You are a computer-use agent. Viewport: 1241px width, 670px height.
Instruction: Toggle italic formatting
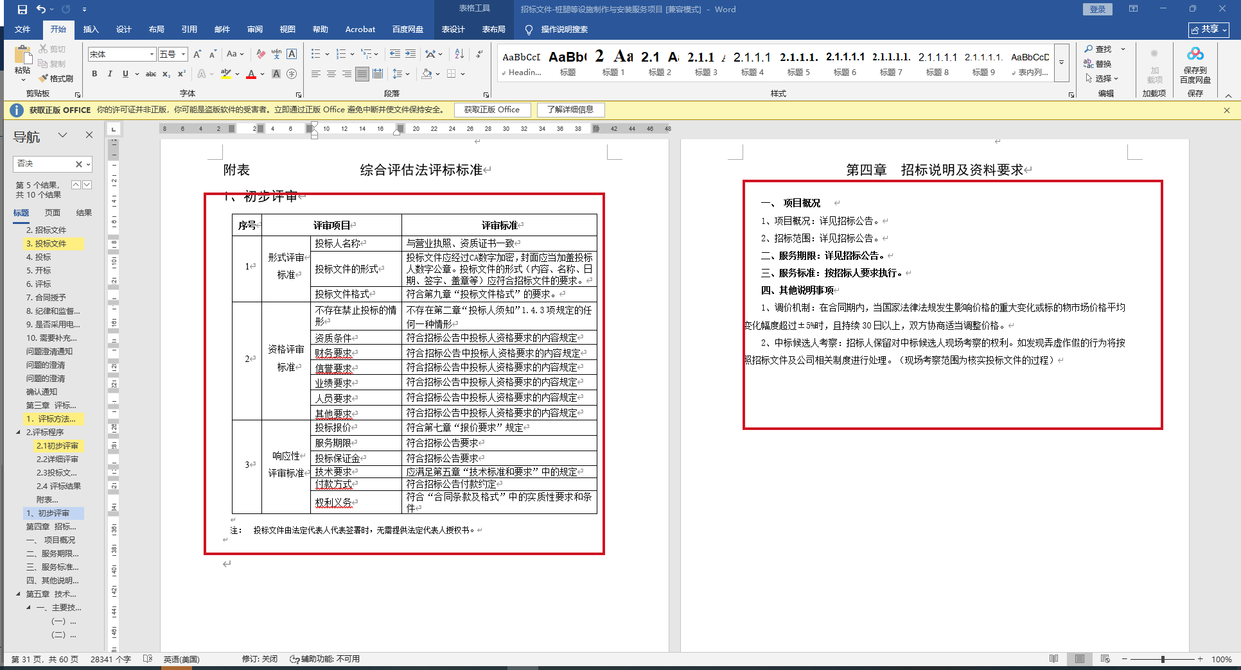click(x=110, y=74)
